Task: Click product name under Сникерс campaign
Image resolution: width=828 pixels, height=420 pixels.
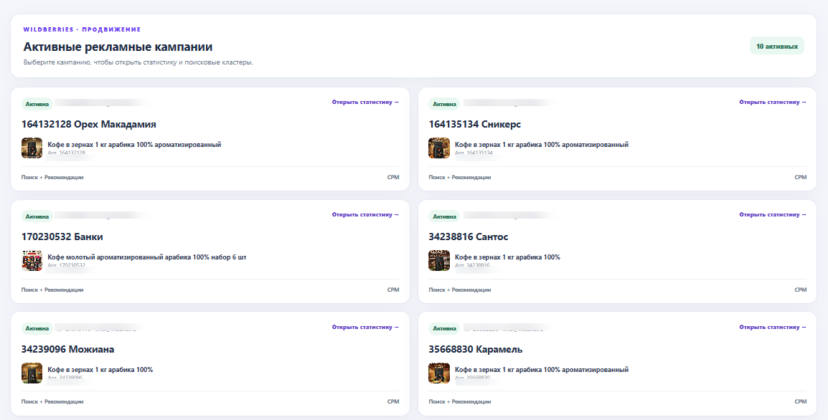Action: coord(542,145)
